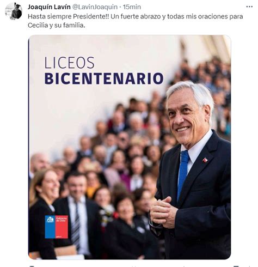Image resolution: width=258 pixels, height=267 pixels.
Task: Open the @LavinJoaquin handle link
Action: click(x=95, y=7)
